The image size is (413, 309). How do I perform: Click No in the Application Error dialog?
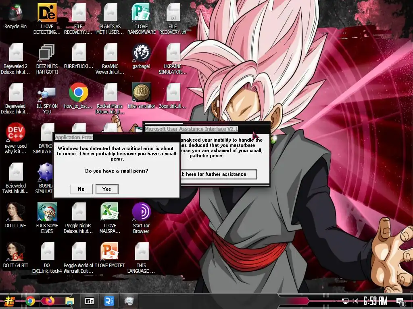tap(81, 189)
